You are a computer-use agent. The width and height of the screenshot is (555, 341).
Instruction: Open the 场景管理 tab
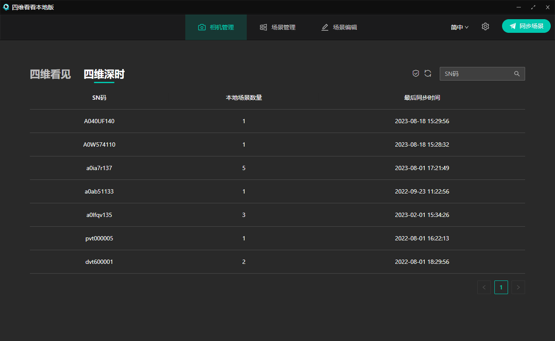point(277,27)
